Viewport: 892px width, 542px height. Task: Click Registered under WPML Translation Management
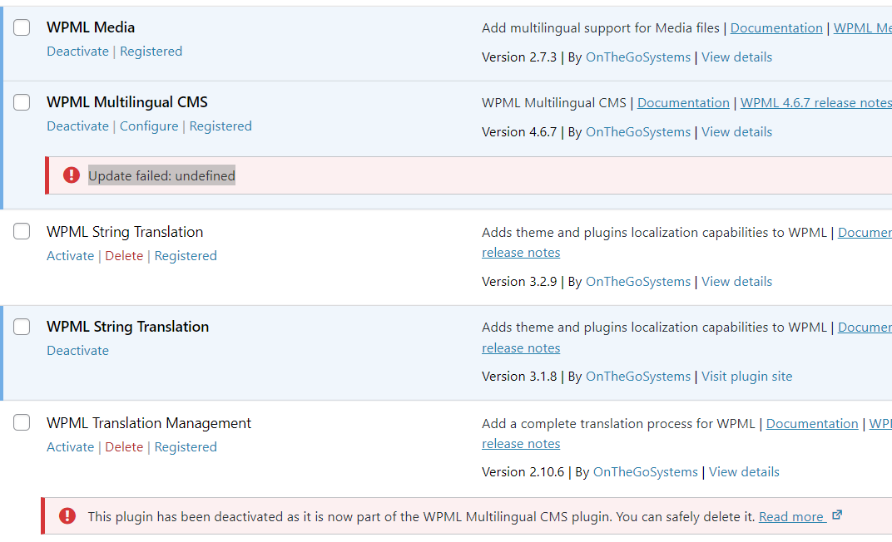(x=186, y=447)
